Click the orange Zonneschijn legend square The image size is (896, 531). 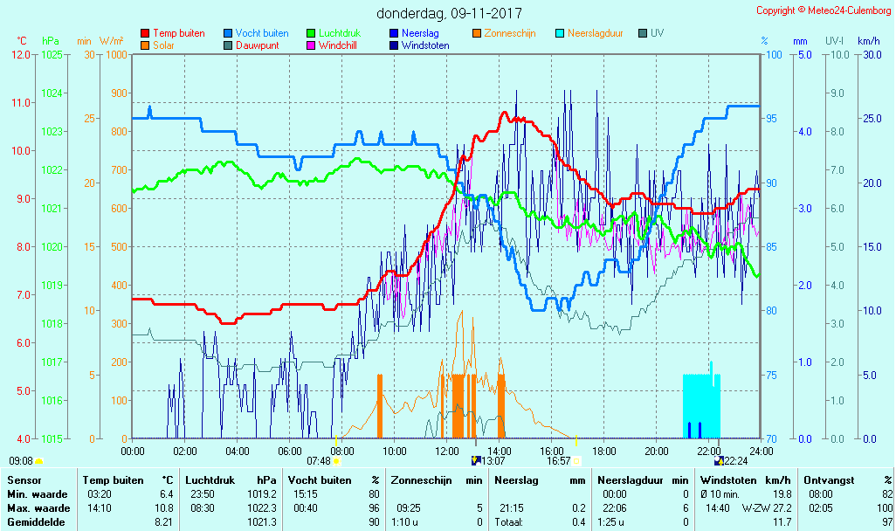477,33
